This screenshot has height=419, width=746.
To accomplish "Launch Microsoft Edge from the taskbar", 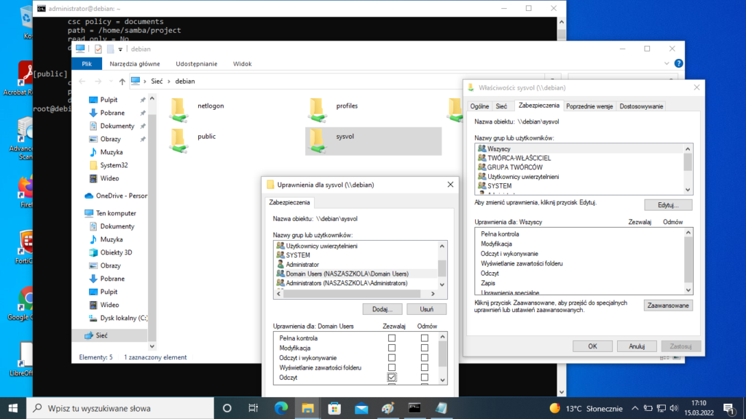I will coord(281,408).
